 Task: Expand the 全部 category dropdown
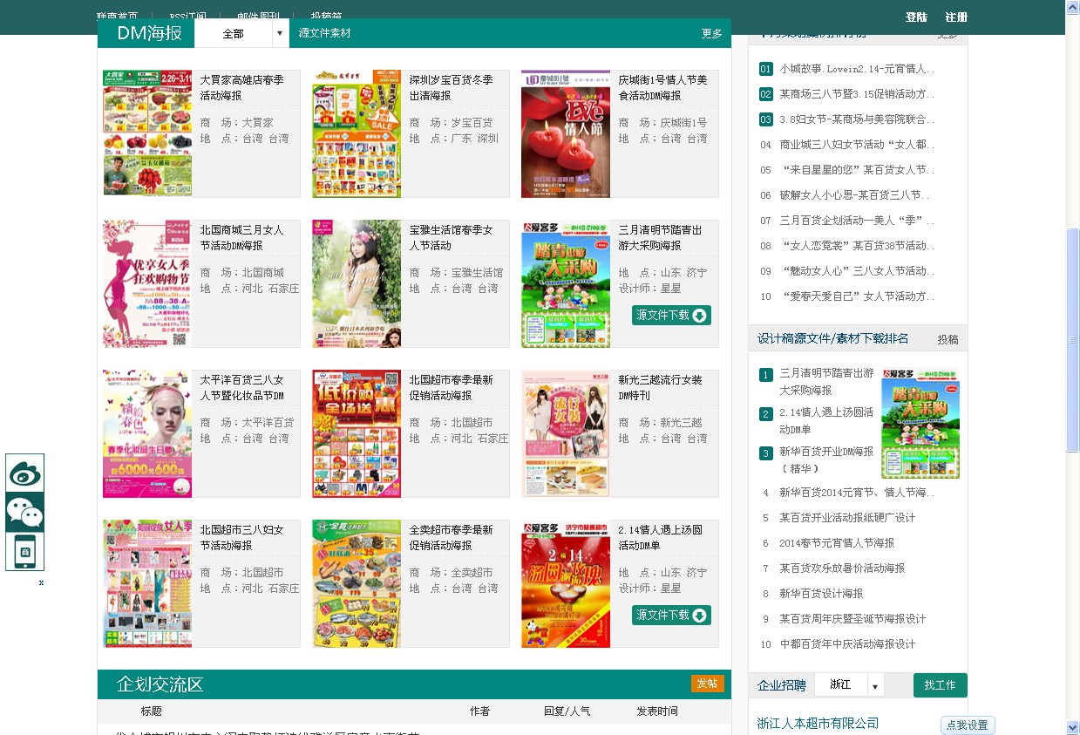tap(279, 34)
